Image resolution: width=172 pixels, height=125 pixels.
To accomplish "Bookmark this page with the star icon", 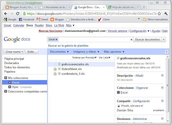I will 159,14.
